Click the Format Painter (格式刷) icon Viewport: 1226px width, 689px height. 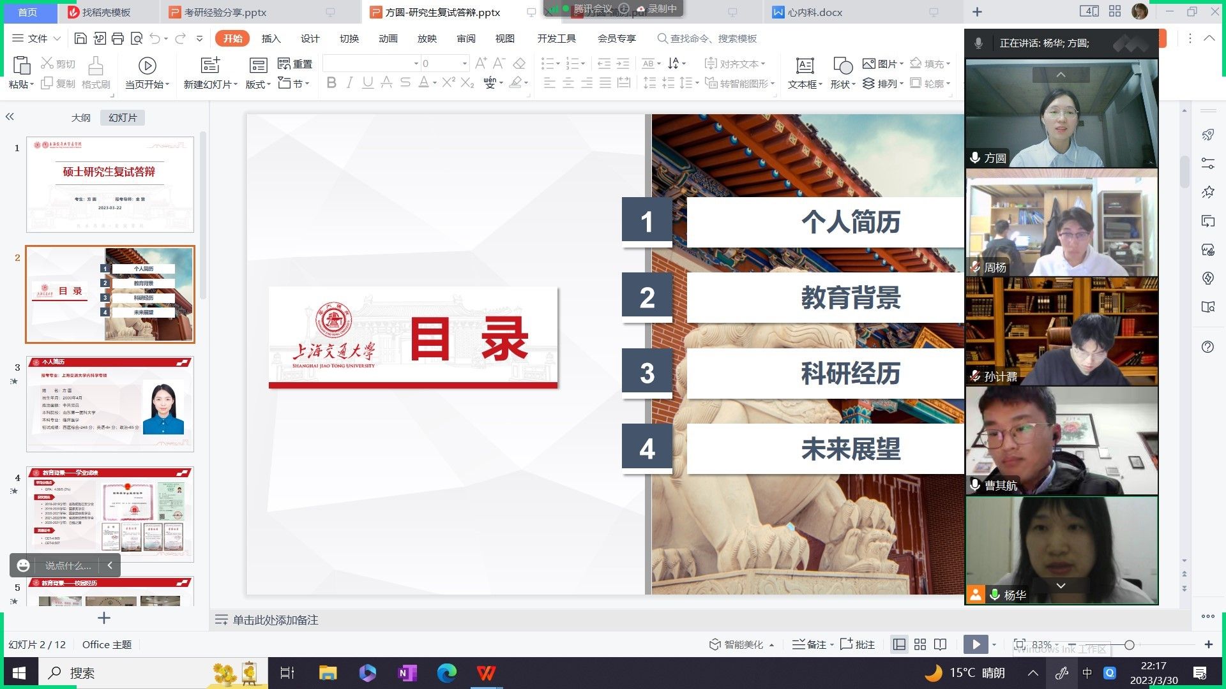pos(96,72)
